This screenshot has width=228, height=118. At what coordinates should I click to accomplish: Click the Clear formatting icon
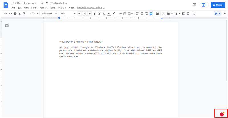point(194,13)
